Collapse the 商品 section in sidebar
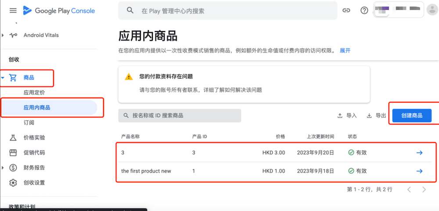 point(4,78)
